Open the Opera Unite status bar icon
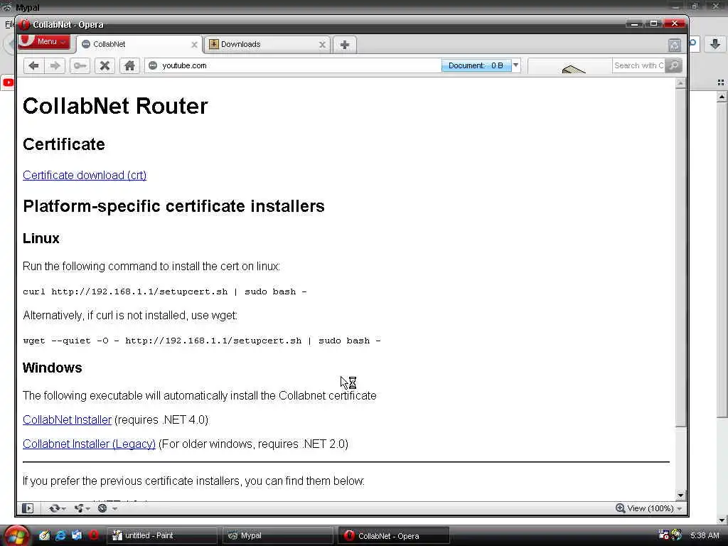728x546 pixels. tap(79, 508)
